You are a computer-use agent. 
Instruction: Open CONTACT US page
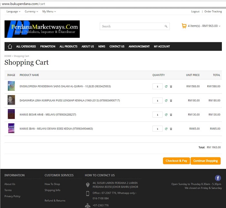117,47
